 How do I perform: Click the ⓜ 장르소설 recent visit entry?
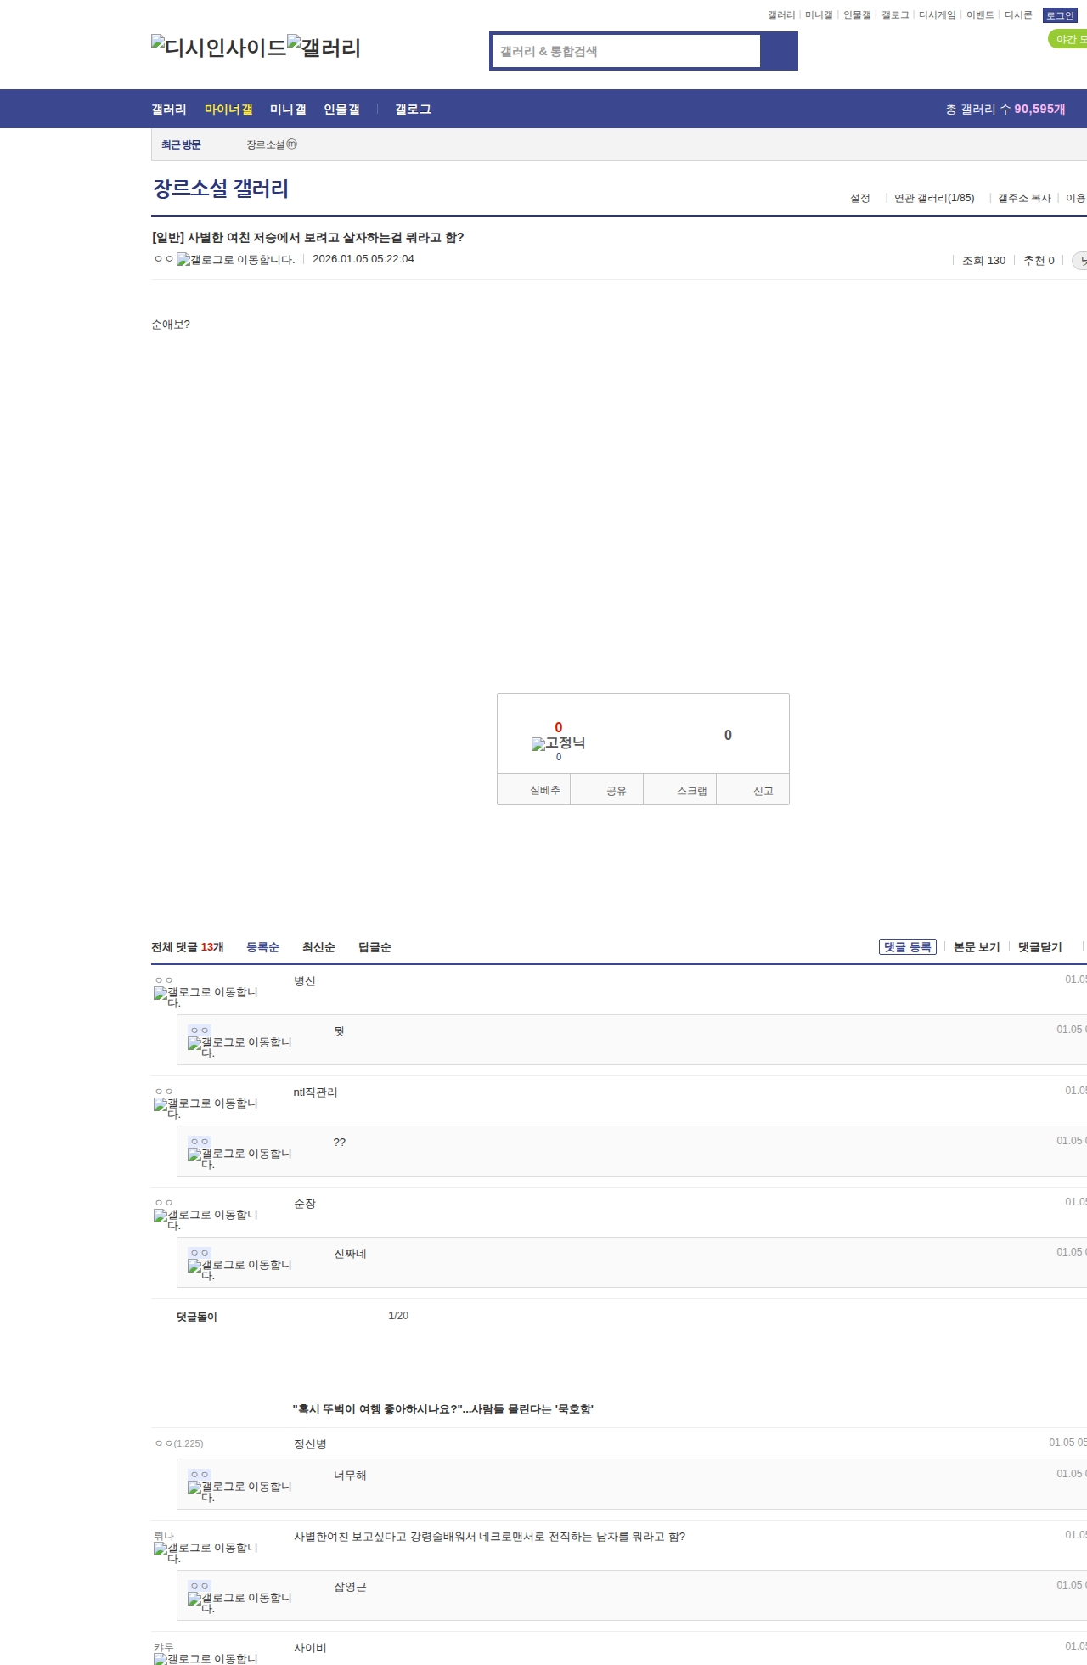click(x=271, y=145)
